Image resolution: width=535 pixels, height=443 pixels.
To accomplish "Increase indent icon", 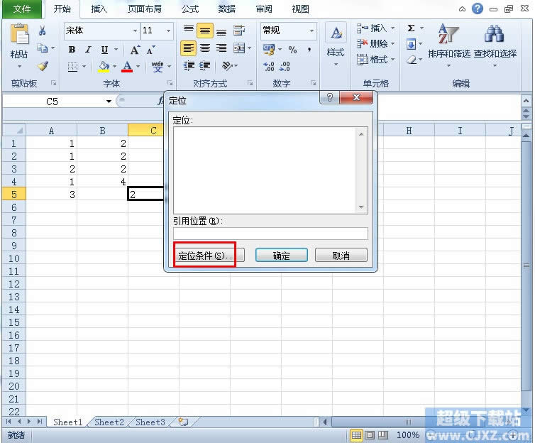I will click(205, 65).
